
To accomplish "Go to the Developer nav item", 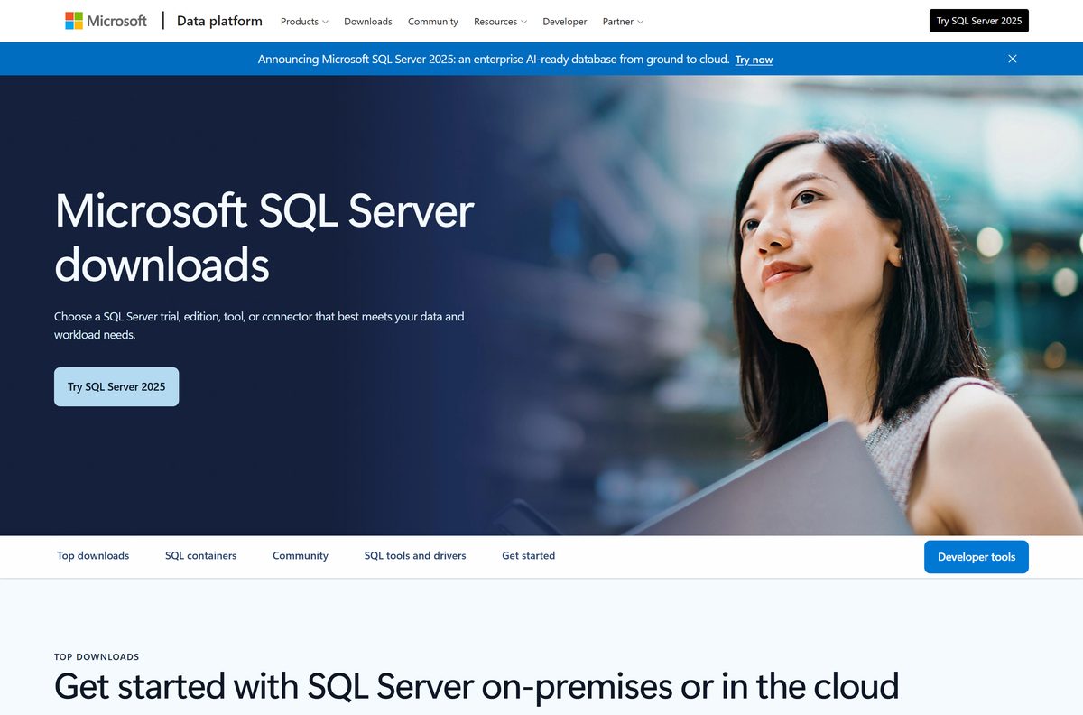I will pos(565,22).
